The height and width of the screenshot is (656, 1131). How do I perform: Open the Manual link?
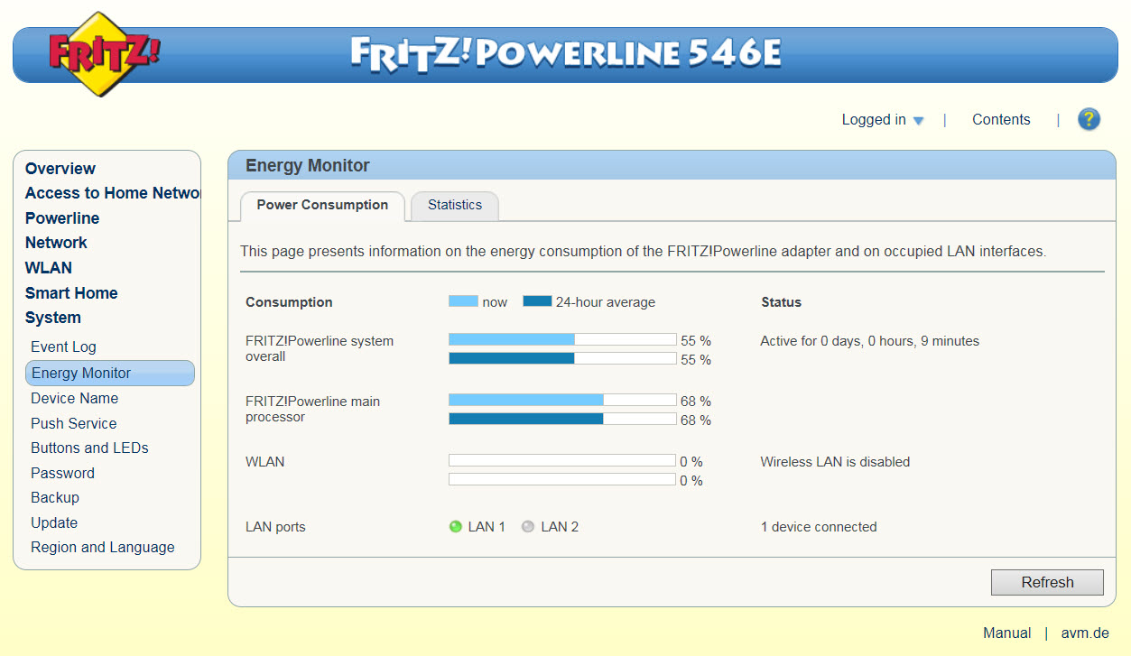(x=1007, y=633)
